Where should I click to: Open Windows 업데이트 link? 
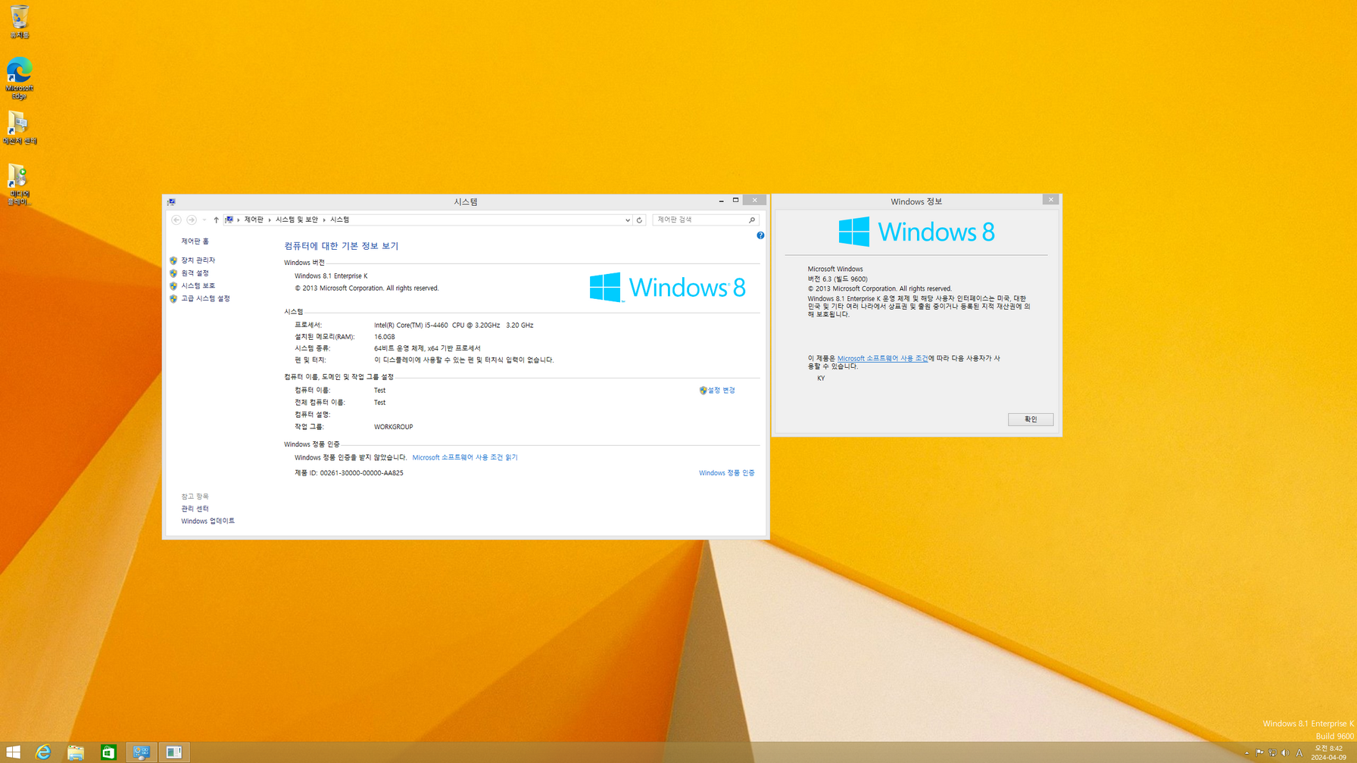coord(207,522)
